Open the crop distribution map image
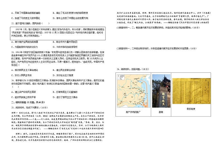The width and height of the screenshot is (221, 153). 134,91
